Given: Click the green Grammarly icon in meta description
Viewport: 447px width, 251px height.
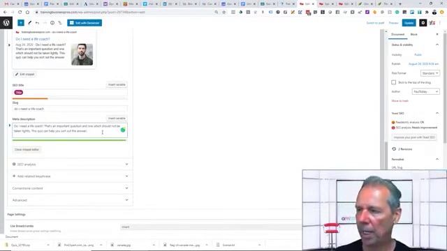Looking at the screenshot, I should tap(123, 130).
